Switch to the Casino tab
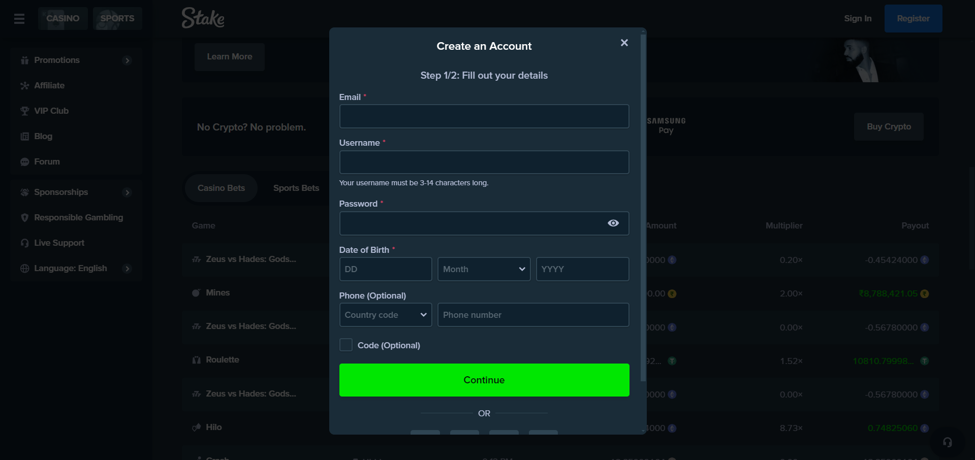Viewport: 975px width, 460px height. [63, 19]
